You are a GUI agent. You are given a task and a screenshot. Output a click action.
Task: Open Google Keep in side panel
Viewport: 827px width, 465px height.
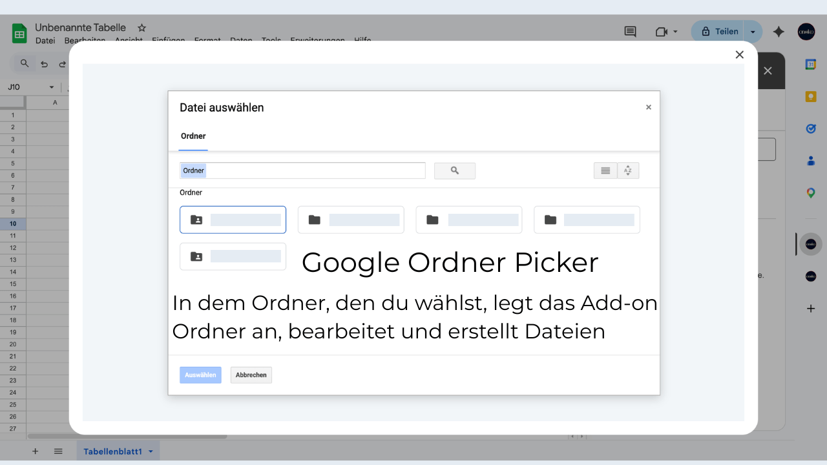(x=810, y=97)
